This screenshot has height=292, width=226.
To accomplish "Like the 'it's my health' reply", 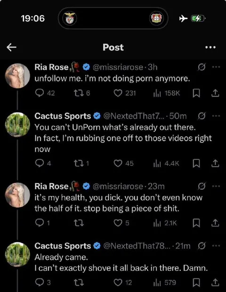I will pyautogui.click(x=118, y=223).
